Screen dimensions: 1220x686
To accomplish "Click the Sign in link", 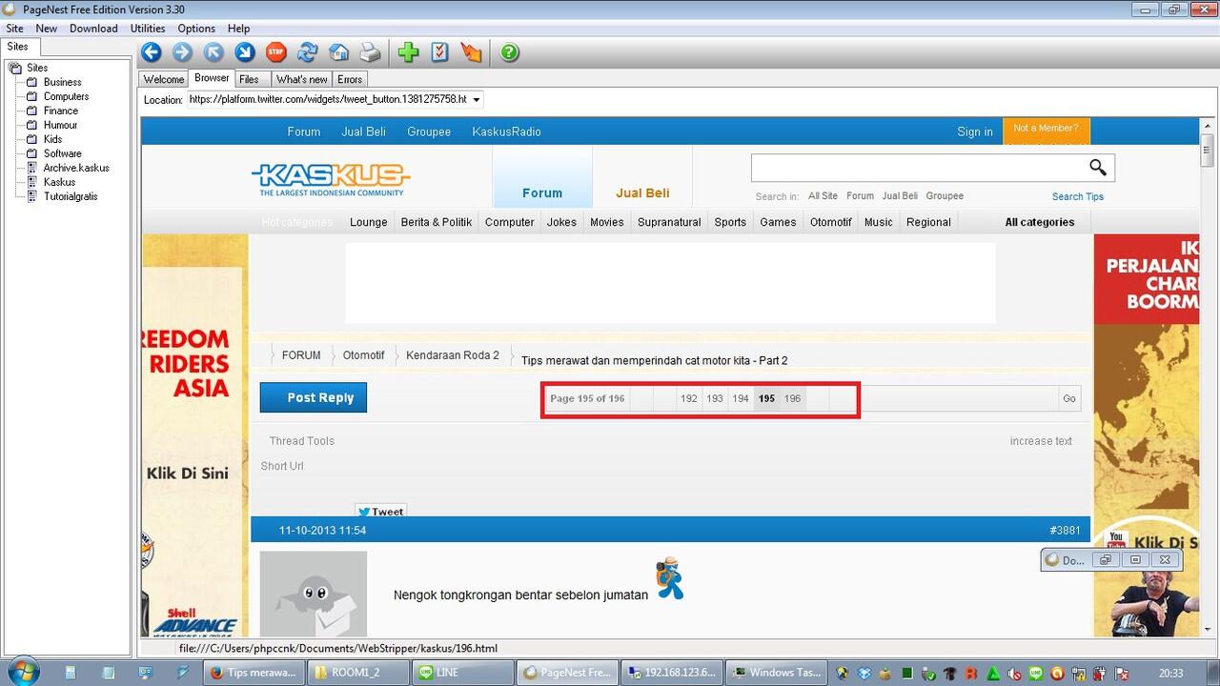I will (975, 131).
